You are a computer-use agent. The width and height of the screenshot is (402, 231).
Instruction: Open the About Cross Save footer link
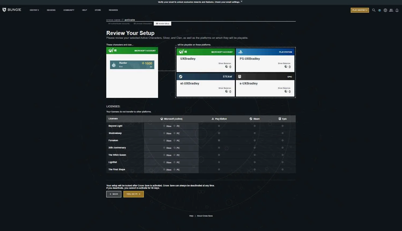coord(205,216)
